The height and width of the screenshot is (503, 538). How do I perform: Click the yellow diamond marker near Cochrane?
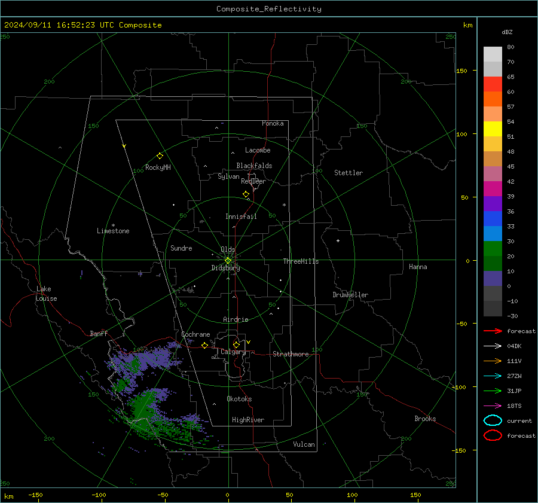pyautogui.click(x=204, y=345)
